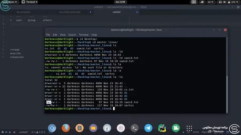Switch to the Atom editor dock icon
The width and height of the screenshot is (241, 135).
click(x=121, y=128)
